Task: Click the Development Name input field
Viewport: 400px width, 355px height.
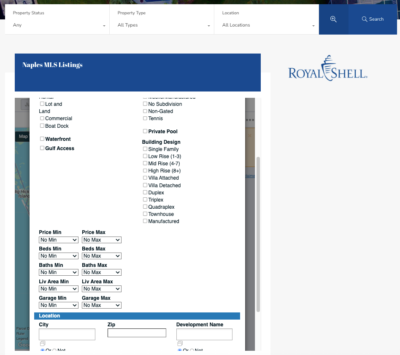Action: coord(204,334)
